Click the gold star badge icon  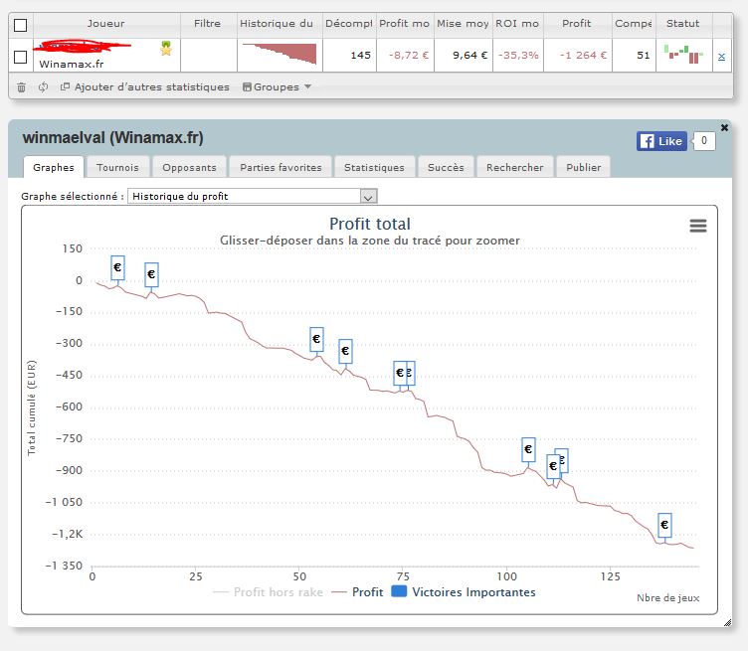[x=166, y=48]
